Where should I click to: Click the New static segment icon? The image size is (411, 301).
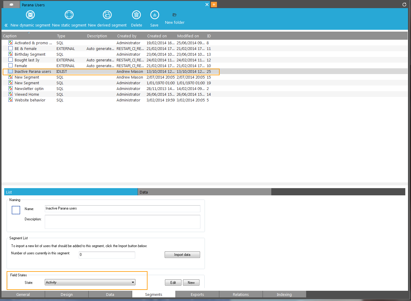click(x=69, y=15)
